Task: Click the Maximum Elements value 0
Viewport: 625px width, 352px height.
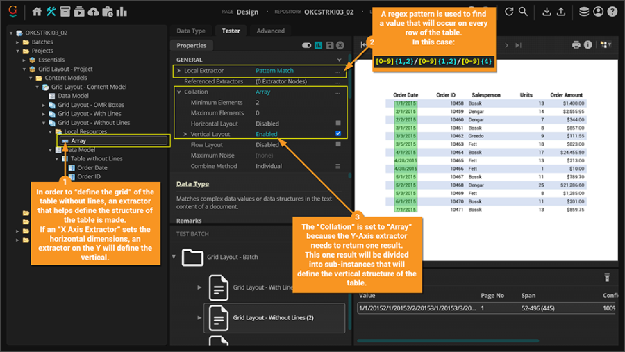Action: (x=258, y=112)
